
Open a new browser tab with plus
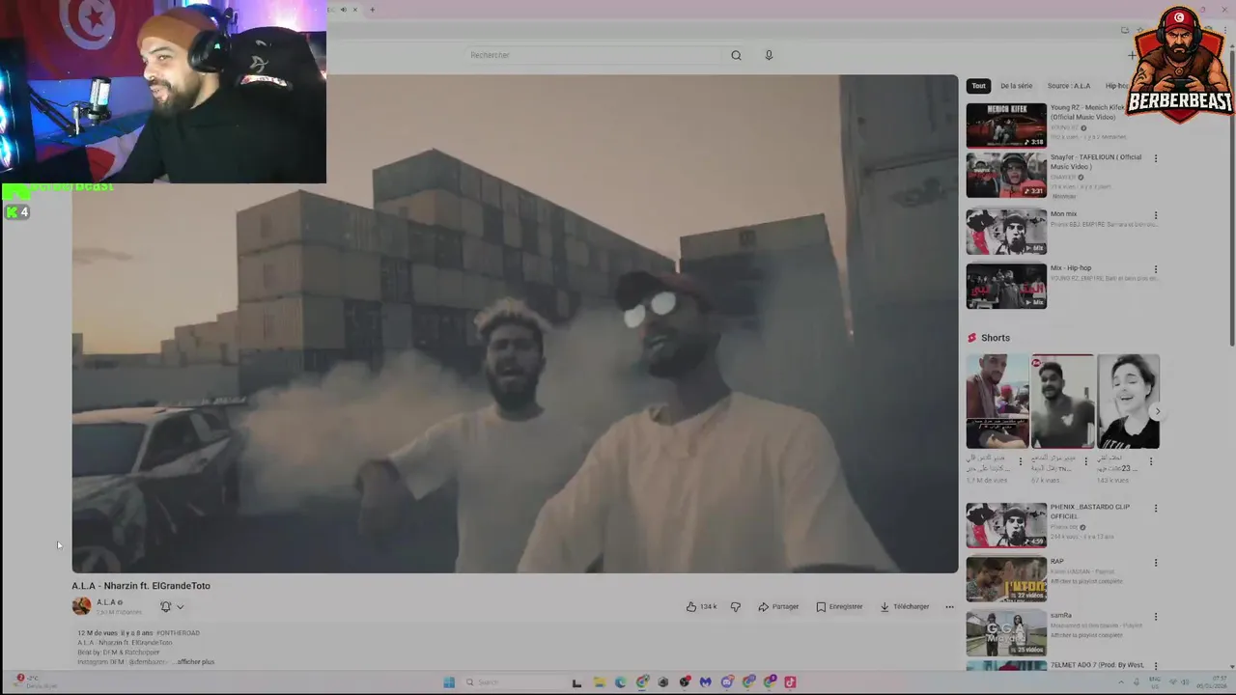[372, 10]
